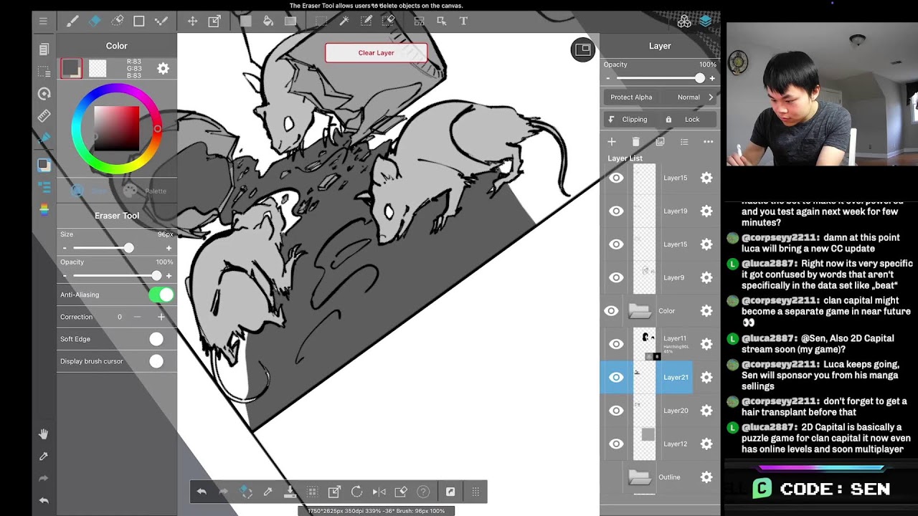918x516 pixels.
Task: Open the ruler guide sidebar icon
Action: point(44,115)
